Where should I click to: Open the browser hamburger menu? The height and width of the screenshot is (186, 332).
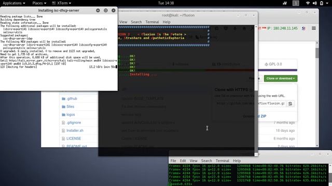[313, 28]
